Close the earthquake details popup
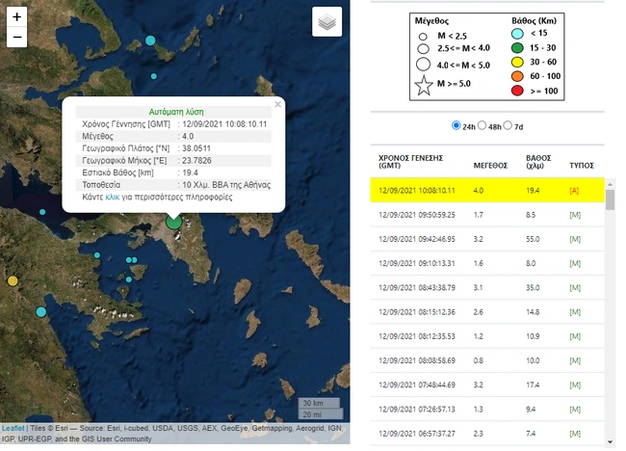The width and height of the screenshot is (626, 451). click(278, 104)
